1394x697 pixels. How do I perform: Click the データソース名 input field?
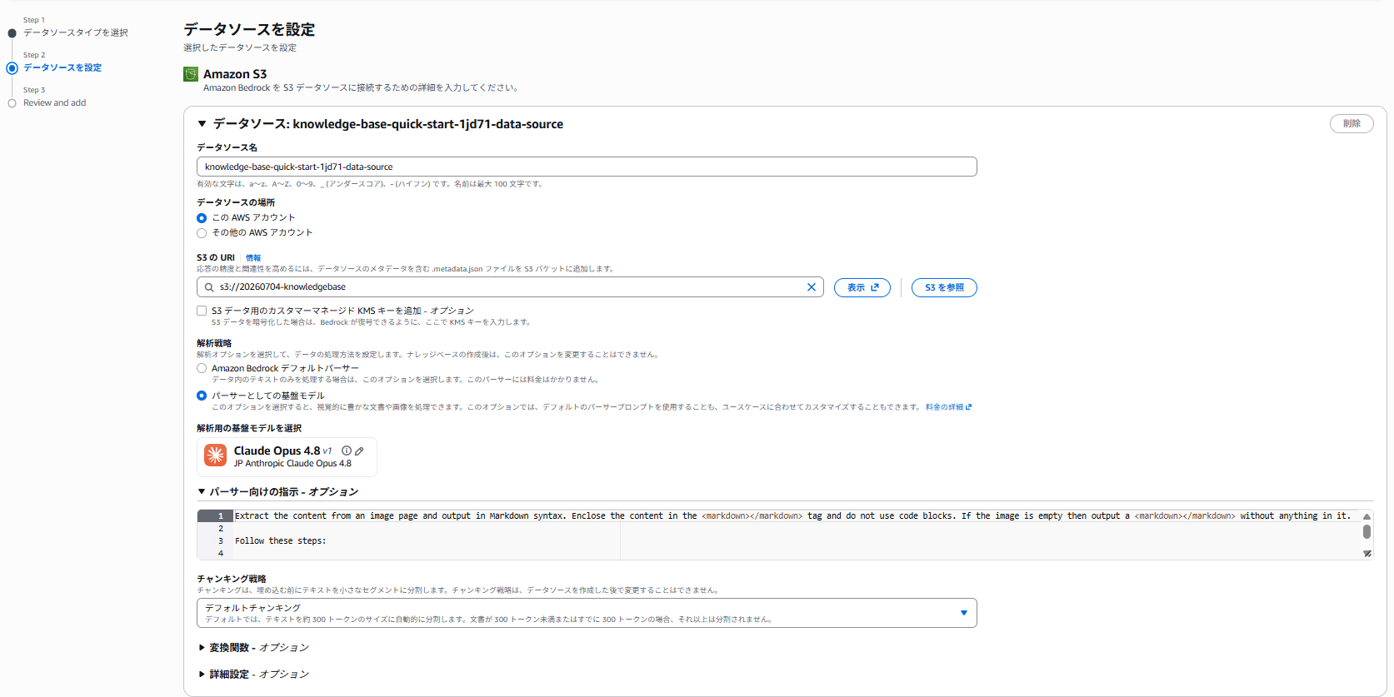(587, 167)
